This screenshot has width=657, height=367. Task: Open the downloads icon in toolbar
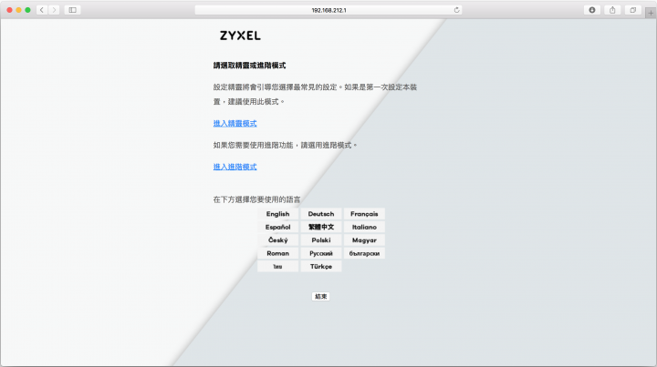[592, 10]
